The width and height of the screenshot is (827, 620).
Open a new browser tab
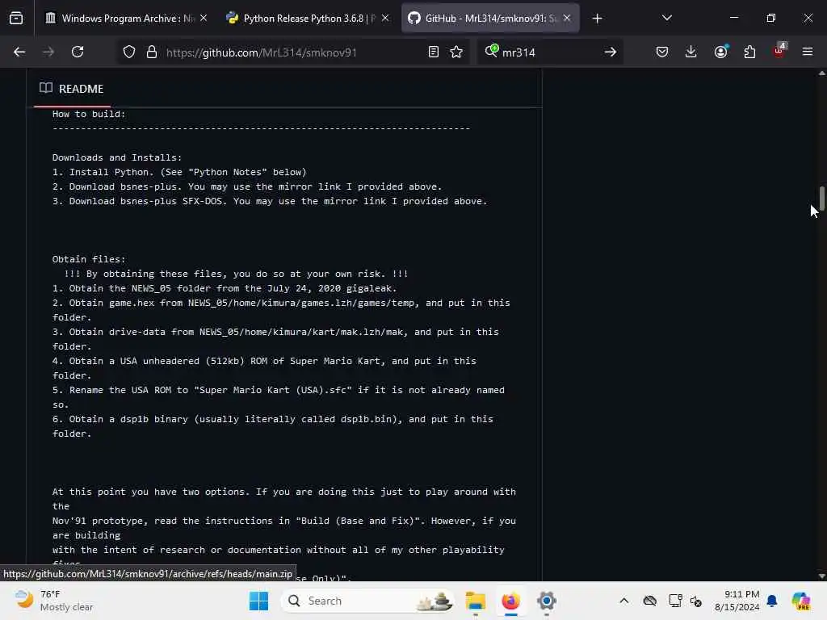(597, 19)
